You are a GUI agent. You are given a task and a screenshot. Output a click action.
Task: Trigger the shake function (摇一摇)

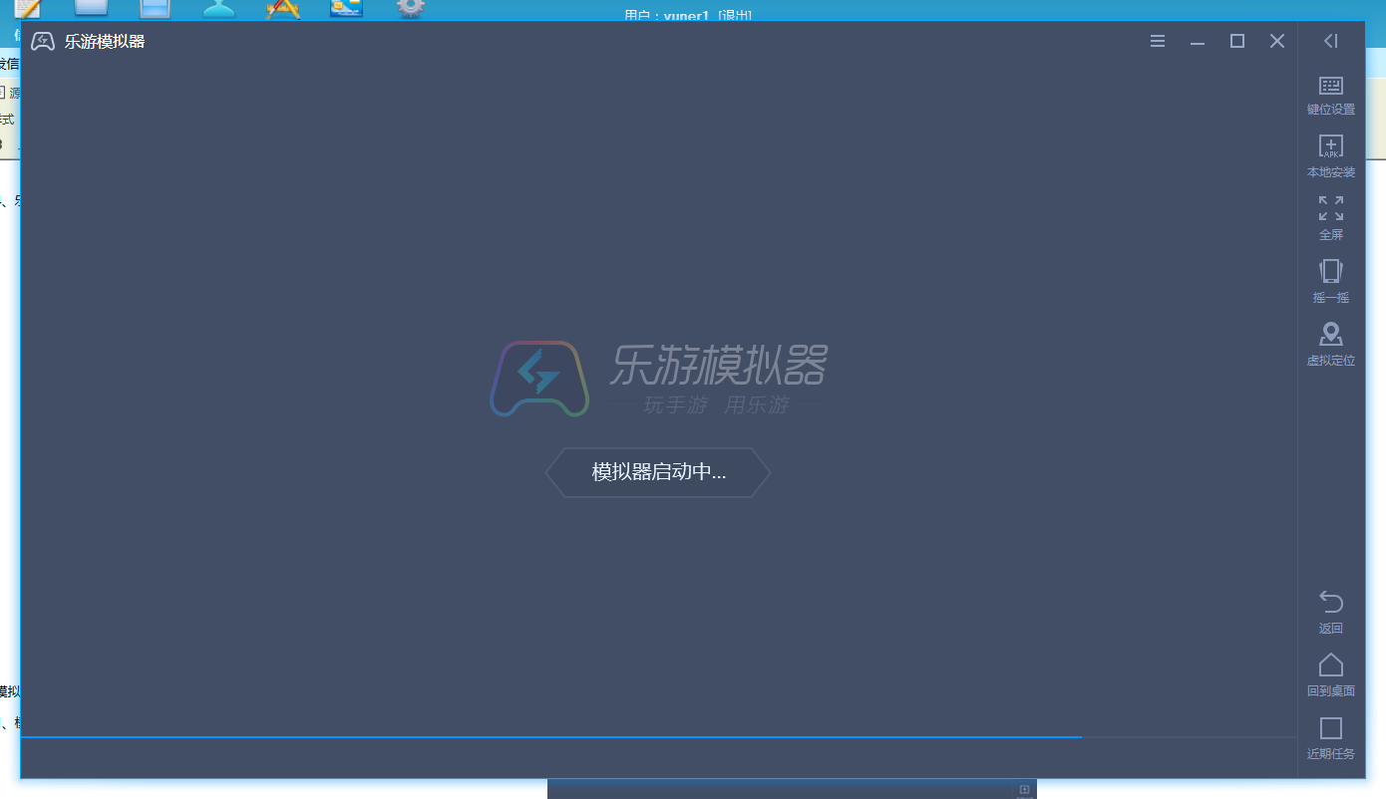tap(1331, 282)
